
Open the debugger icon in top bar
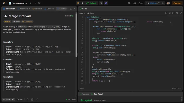78,3
